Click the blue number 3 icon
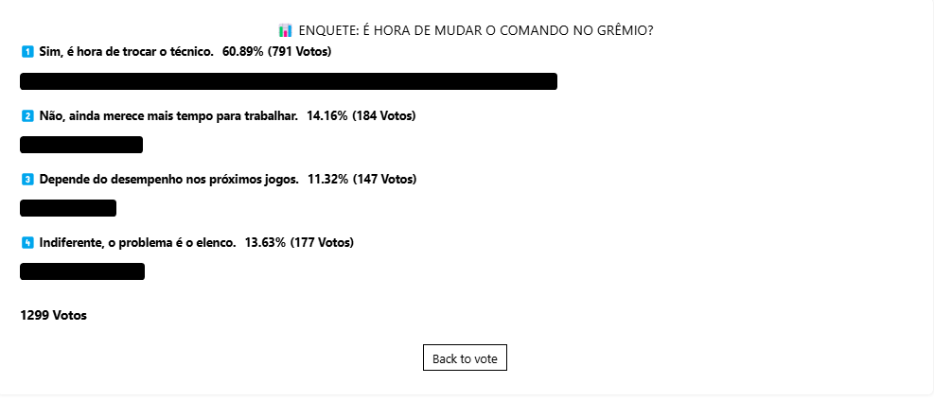 click(27, 179)
